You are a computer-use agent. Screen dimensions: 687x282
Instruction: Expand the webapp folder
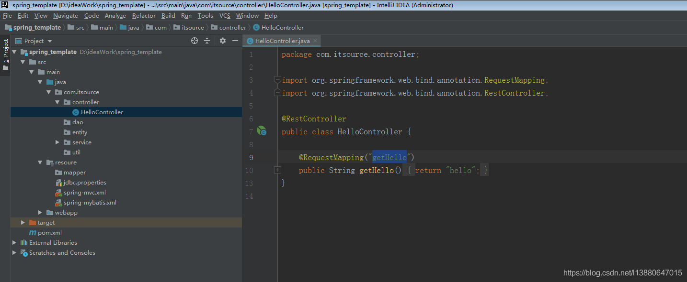[x=40, y=213]
